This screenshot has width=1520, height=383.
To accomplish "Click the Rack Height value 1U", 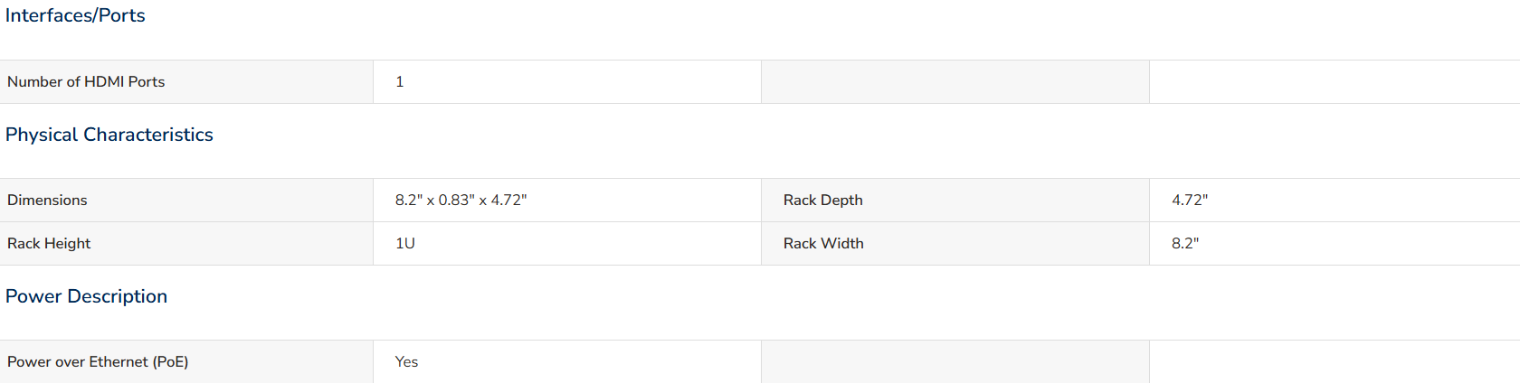I will [405, 243].
